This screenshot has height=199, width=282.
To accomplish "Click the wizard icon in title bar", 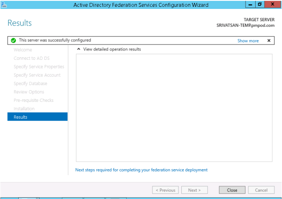I will pos(4,5).
